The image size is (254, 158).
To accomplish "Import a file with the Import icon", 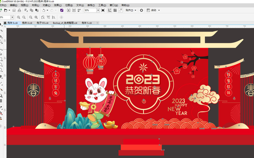I will (69, 10).
